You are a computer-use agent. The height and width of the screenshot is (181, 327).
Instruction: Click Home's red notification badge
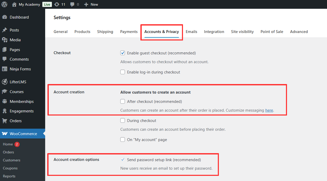pyautogui.click(x=18, y=144)
